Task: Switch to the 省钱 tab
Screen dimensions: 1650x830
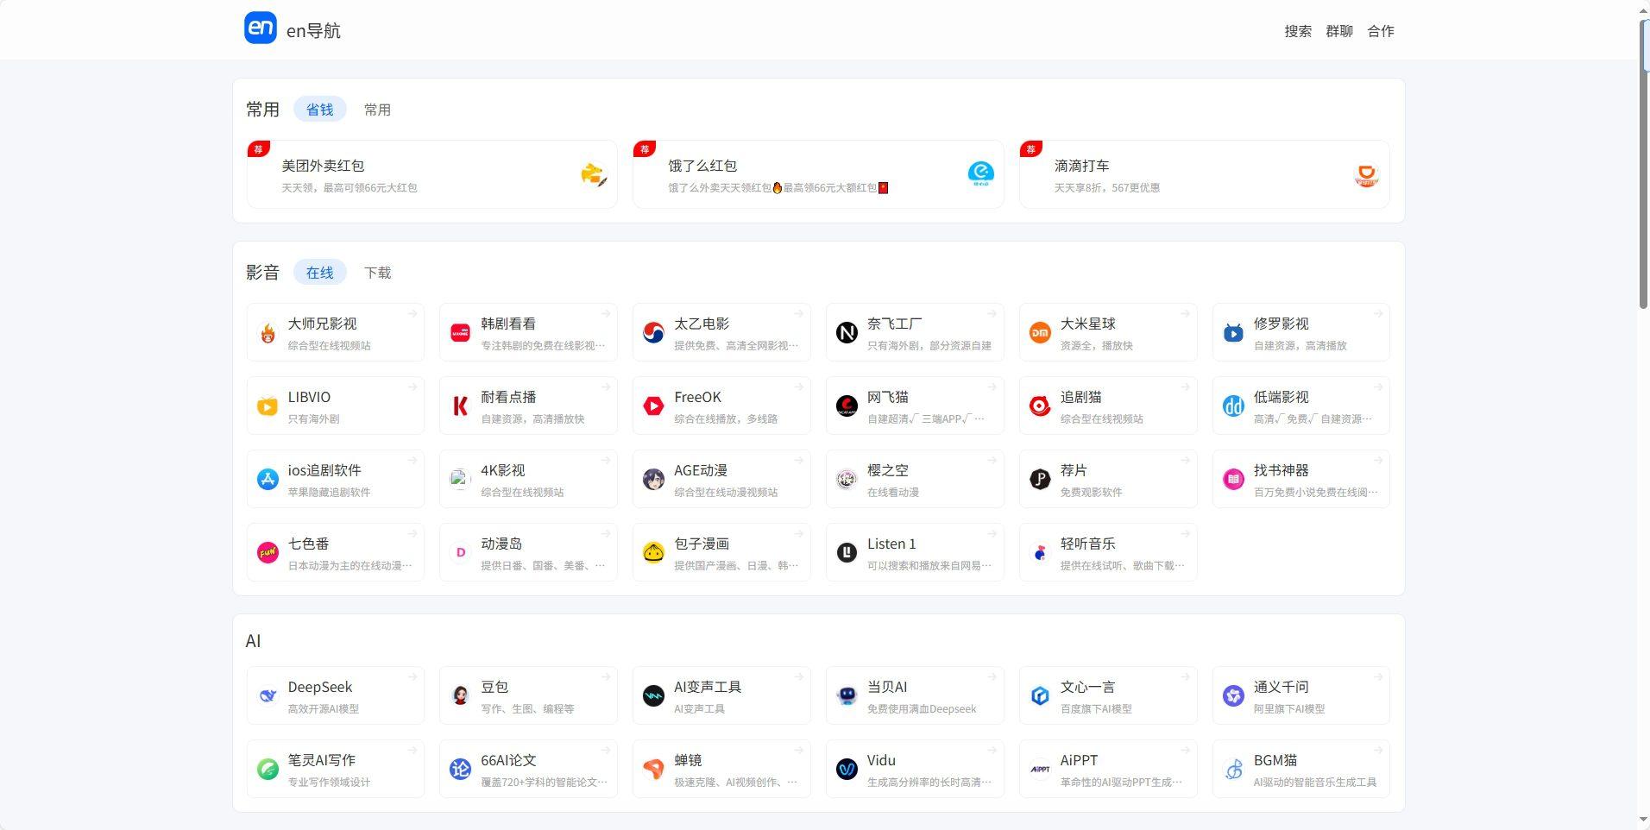Action: [x=319, y=110]
